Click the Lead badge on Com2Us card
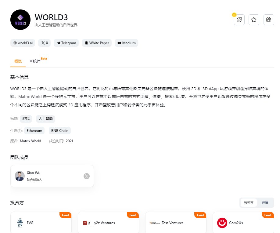This screenshot has height=233, width=280. pos(268,215)
